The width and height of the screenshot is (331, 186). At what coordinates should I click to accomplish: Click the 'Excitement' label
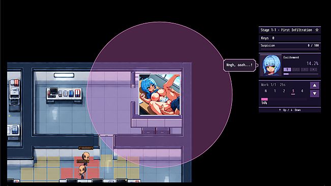click(291, 57)
